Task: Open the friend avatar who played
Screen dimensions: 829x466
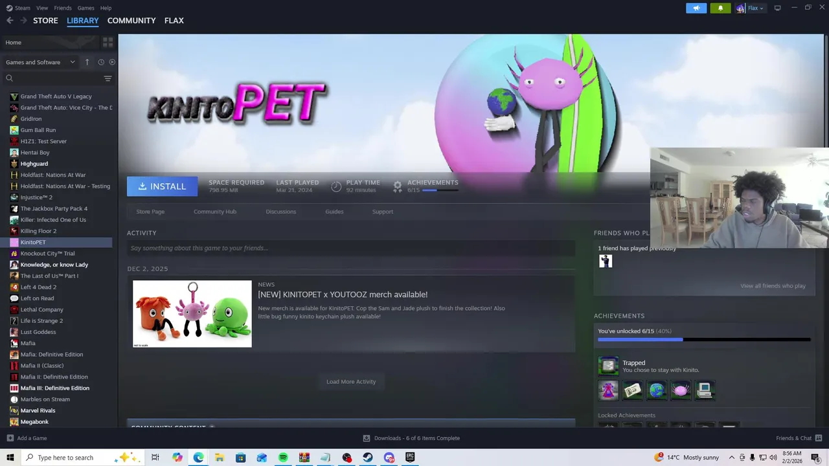Action: pyautogui.click(x=606, y=261)
